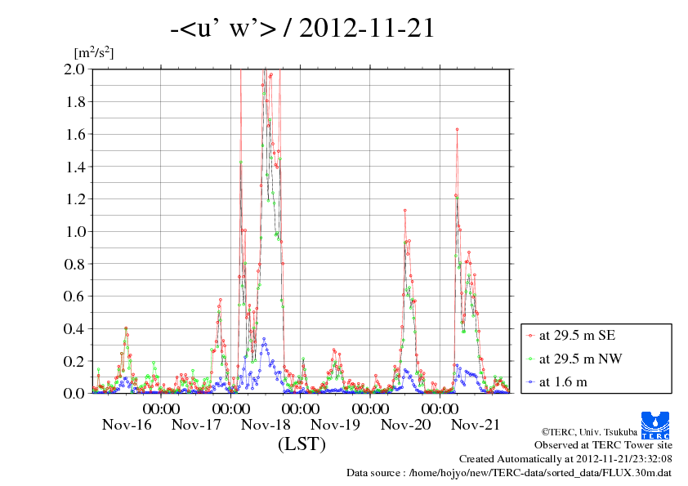Click y-axis label 1.0
Viewport: 688px width, 486px height.
pyautogui.click(x=74, y=231)
